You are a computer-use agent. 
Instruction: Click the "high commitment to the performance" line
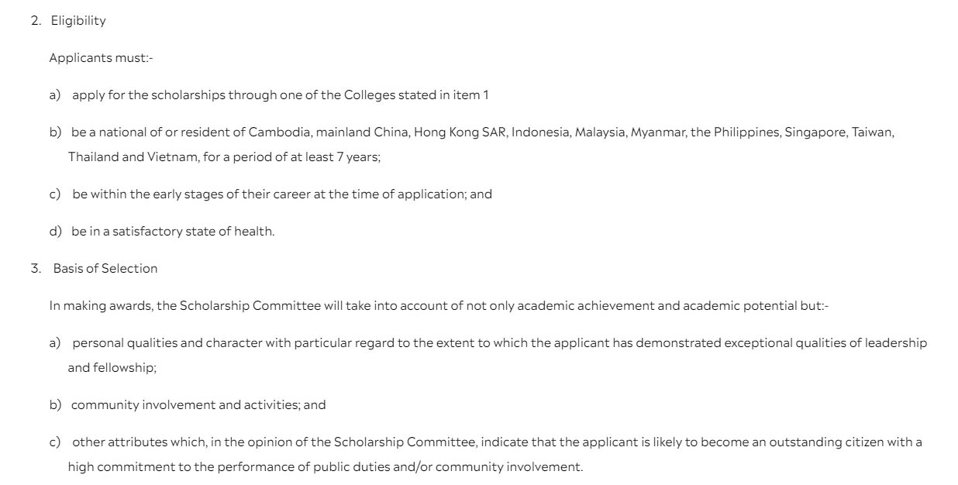click(325, 467)
